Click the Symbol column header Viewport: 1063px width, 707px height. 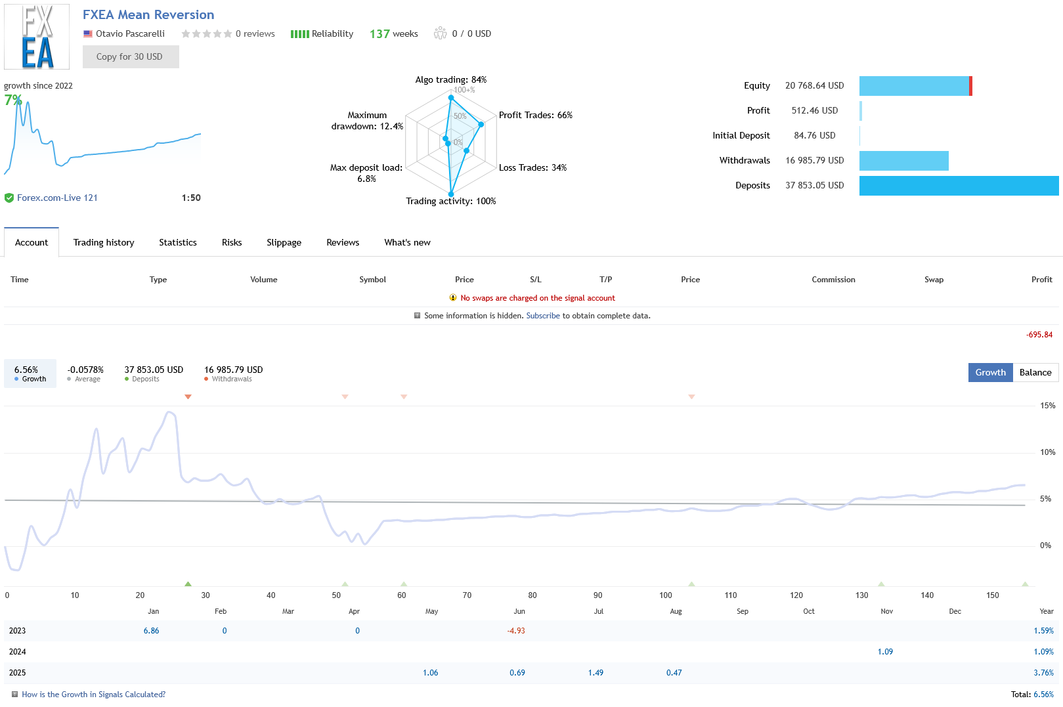(x=372, y=280)
